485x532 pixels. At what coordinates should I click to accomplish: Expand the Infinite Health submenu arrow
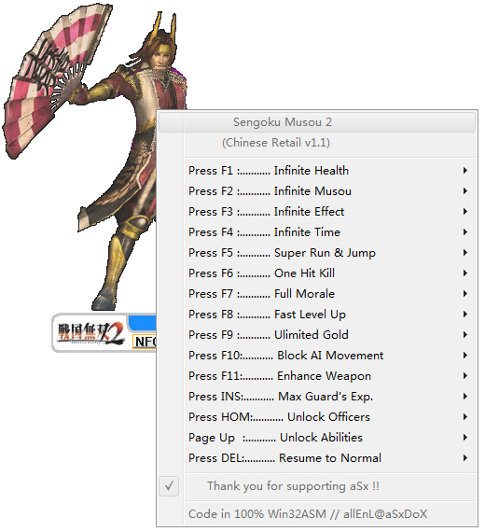465,170
